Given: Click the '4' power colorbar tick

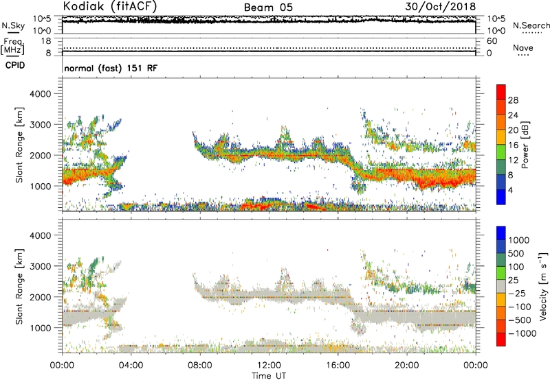Looking at the screenshot, I should point(510,190).
